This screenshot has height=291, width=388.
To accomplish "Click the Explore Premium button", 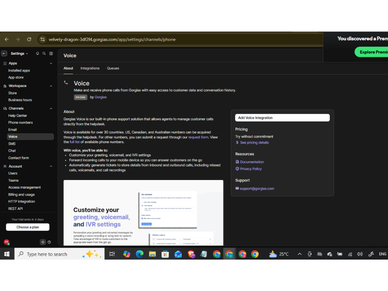I will (x=371, y=52).
